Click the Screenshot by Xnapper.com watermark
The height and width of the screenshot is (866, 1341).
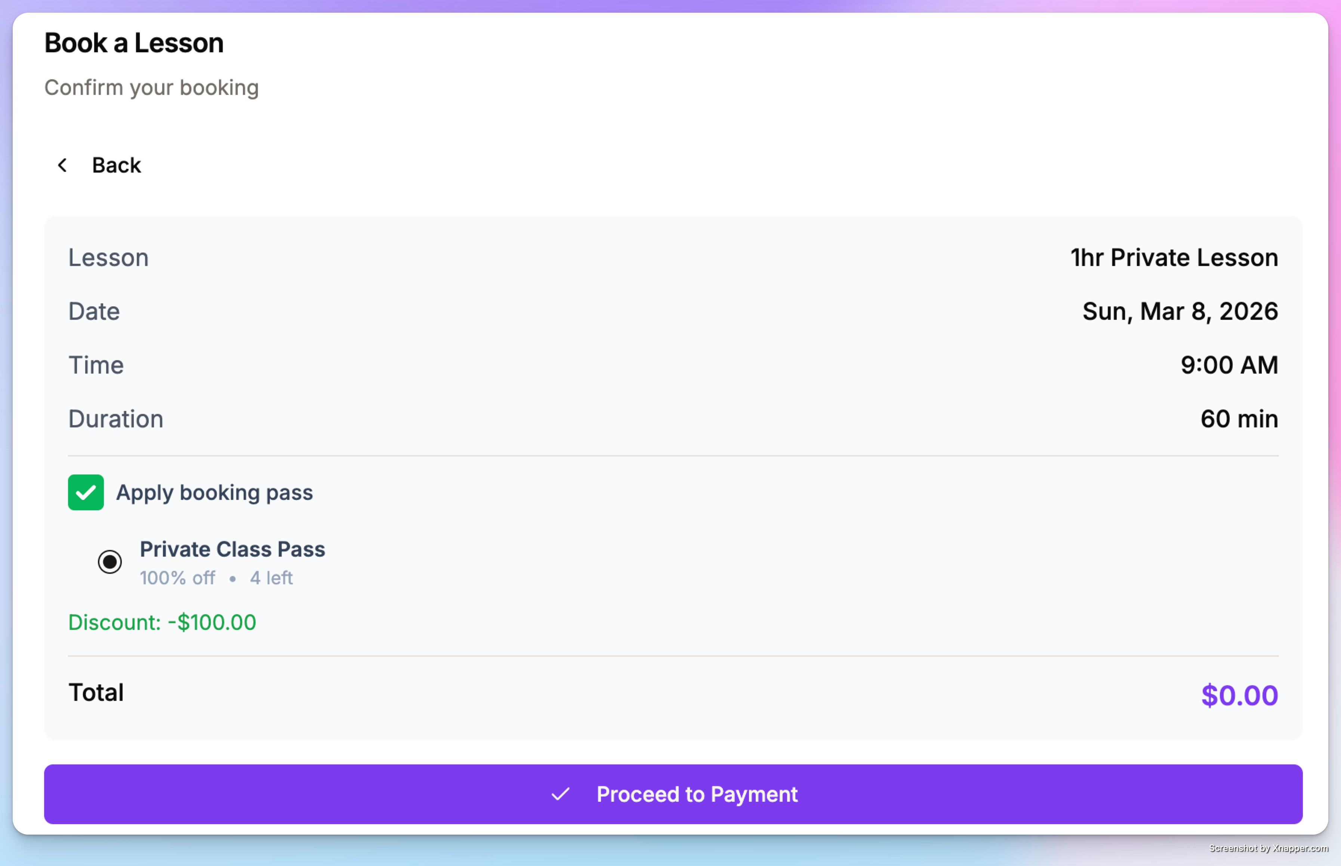coord(1268,848)
